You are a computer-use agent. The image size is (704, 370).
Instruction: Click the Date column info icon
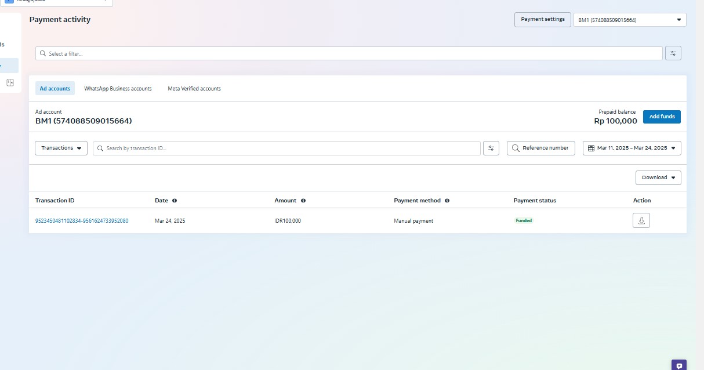tap(175, 201)
